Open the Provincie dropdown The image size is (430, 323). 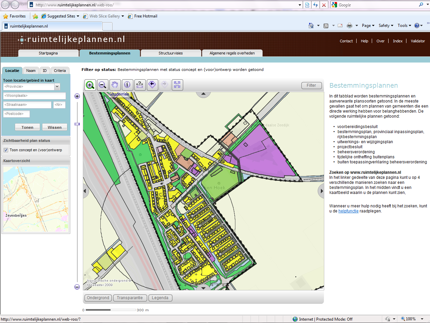click(x=57, y=86)
